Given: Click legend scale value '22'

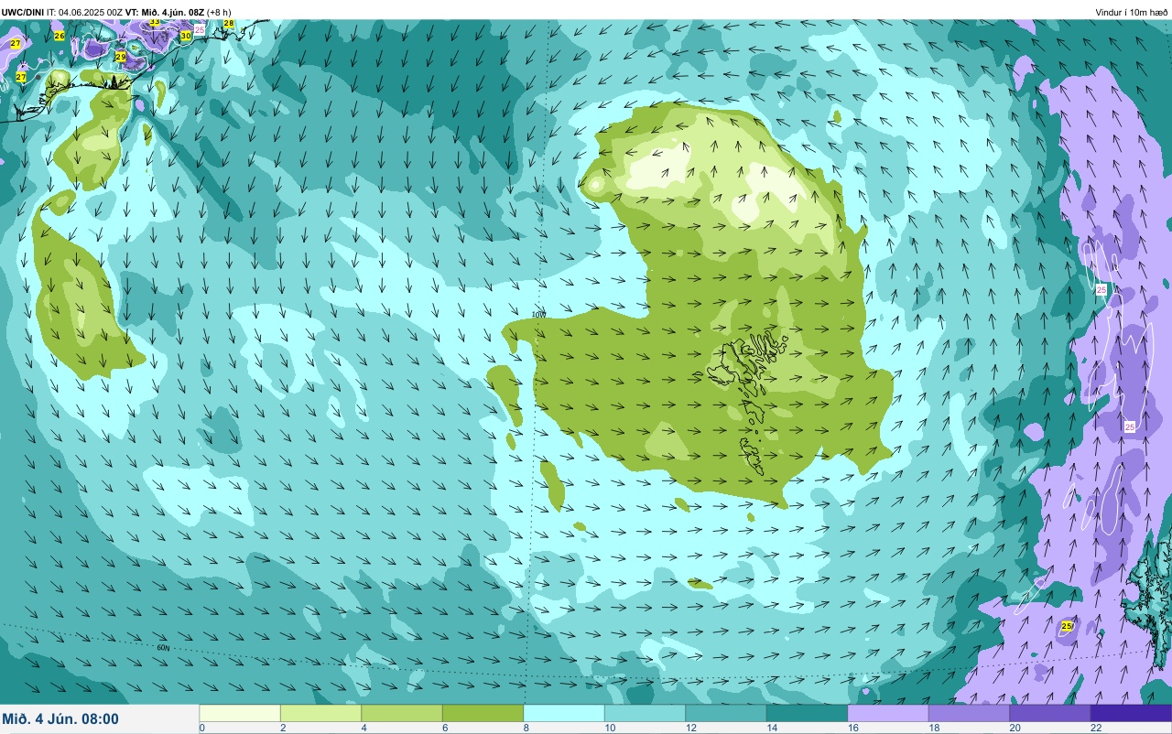Looking at the screenshot, I should click(1096, 728).
